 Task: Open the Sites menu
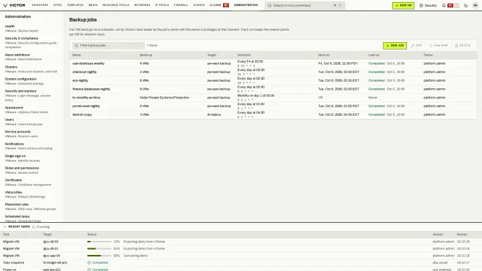[58, 5]
